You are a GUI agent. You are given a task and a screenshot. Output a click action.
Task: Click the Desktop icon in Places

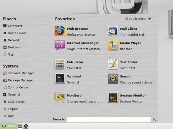click(5, 47)
